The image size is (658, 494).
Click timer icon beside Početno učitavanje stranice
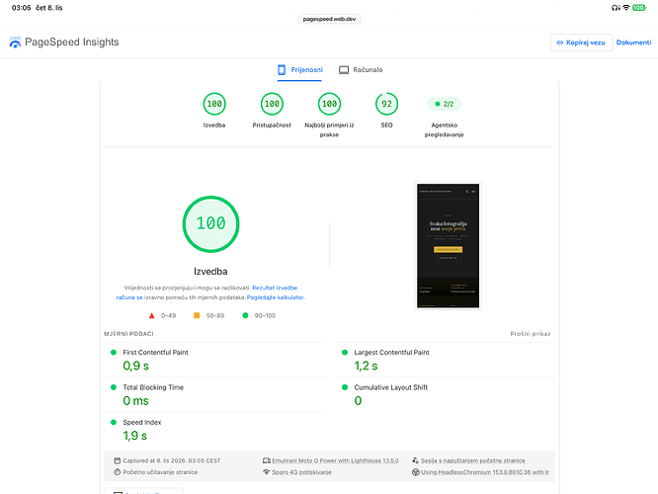[118, 471]
